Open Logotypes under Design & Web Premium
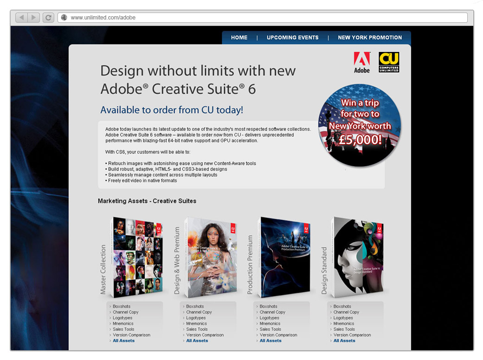Viewport: 483px width, 360px height. click(196, 318)
